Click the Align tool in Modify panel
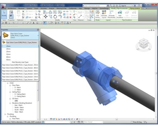This screenshot has width=158, height=127. point(45,12)
